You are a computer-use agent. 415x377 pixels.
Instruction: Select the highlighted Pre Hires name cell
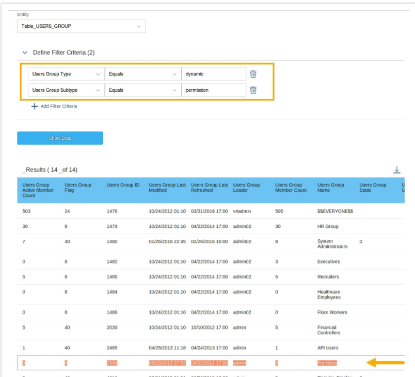(327, 363)
